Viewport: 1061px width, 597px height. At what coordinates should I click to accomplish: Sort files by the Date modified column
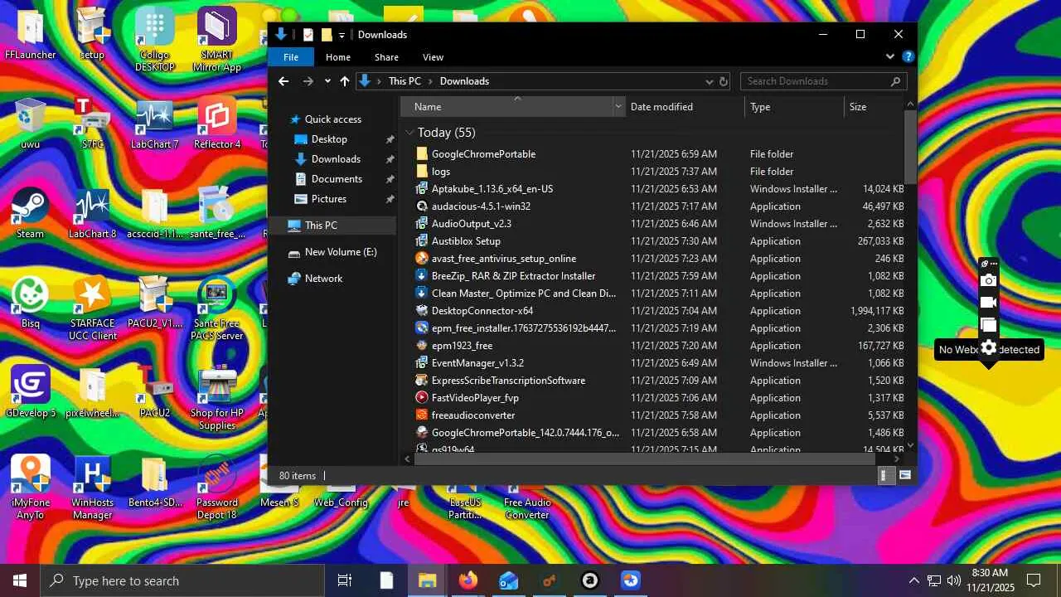pos(685,107)
